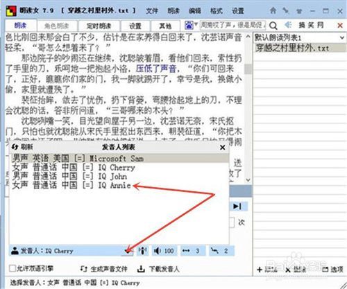Open the 文件 menu
This screenshot has width=347, height=289.
[152, 10]
